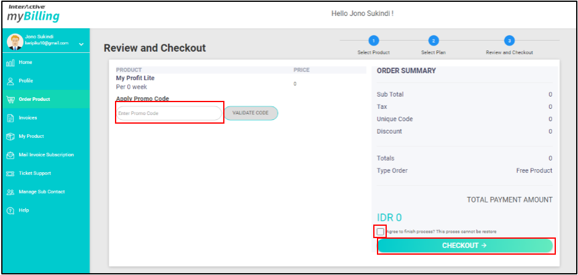578x275 pixels.
Task: Click the Validate Code button
Action: [x=250, y=113]
